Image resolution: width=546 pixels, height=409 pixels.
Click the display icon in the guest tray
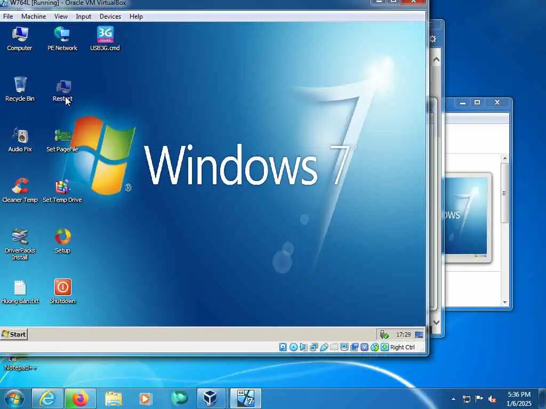click(419, 334)
